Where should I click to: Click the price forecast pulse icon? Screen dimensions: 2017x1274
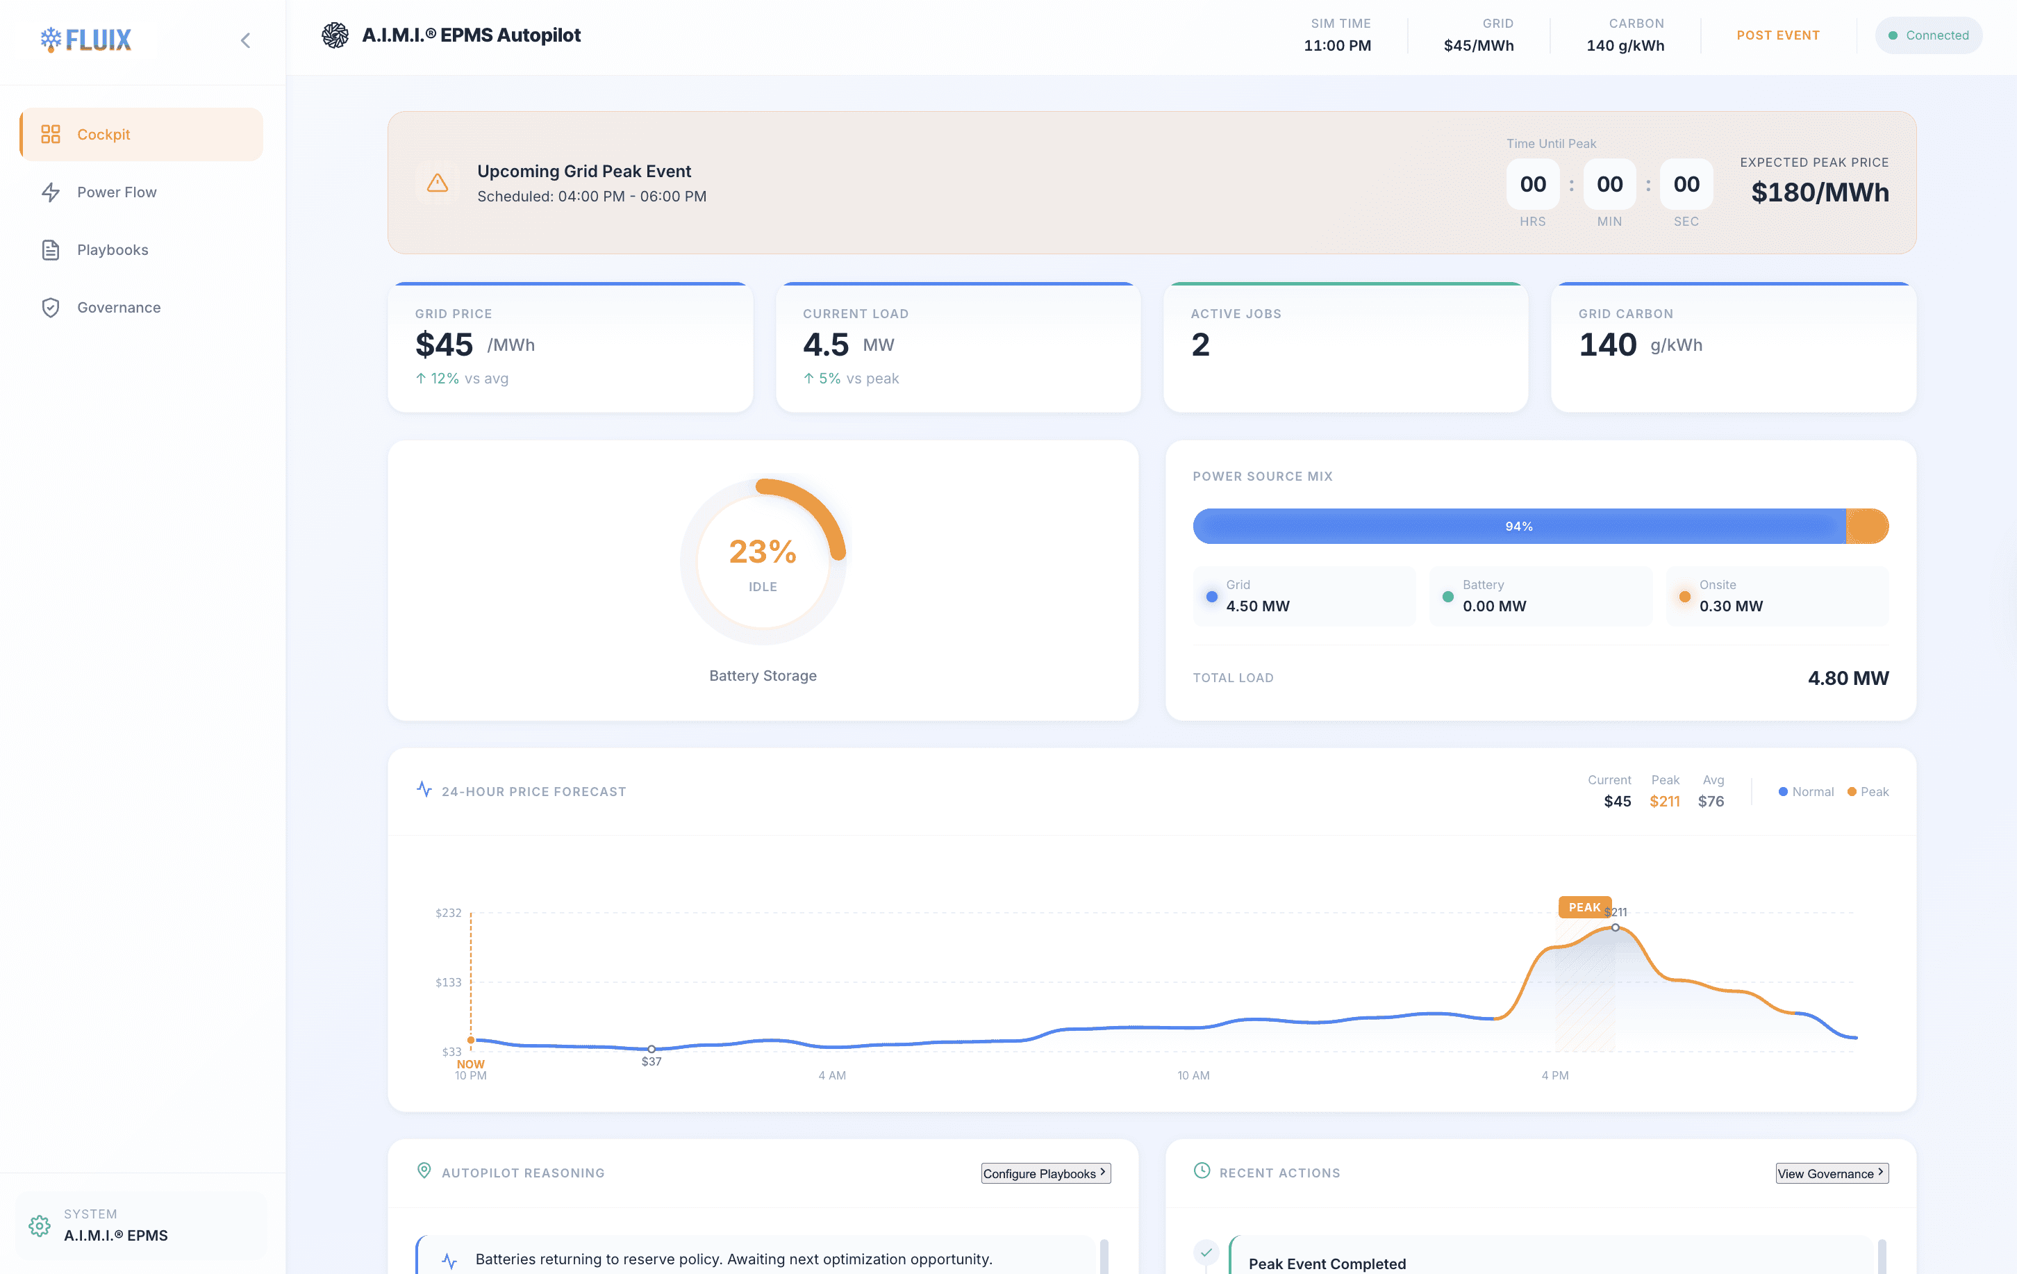[x=424, y=789]
